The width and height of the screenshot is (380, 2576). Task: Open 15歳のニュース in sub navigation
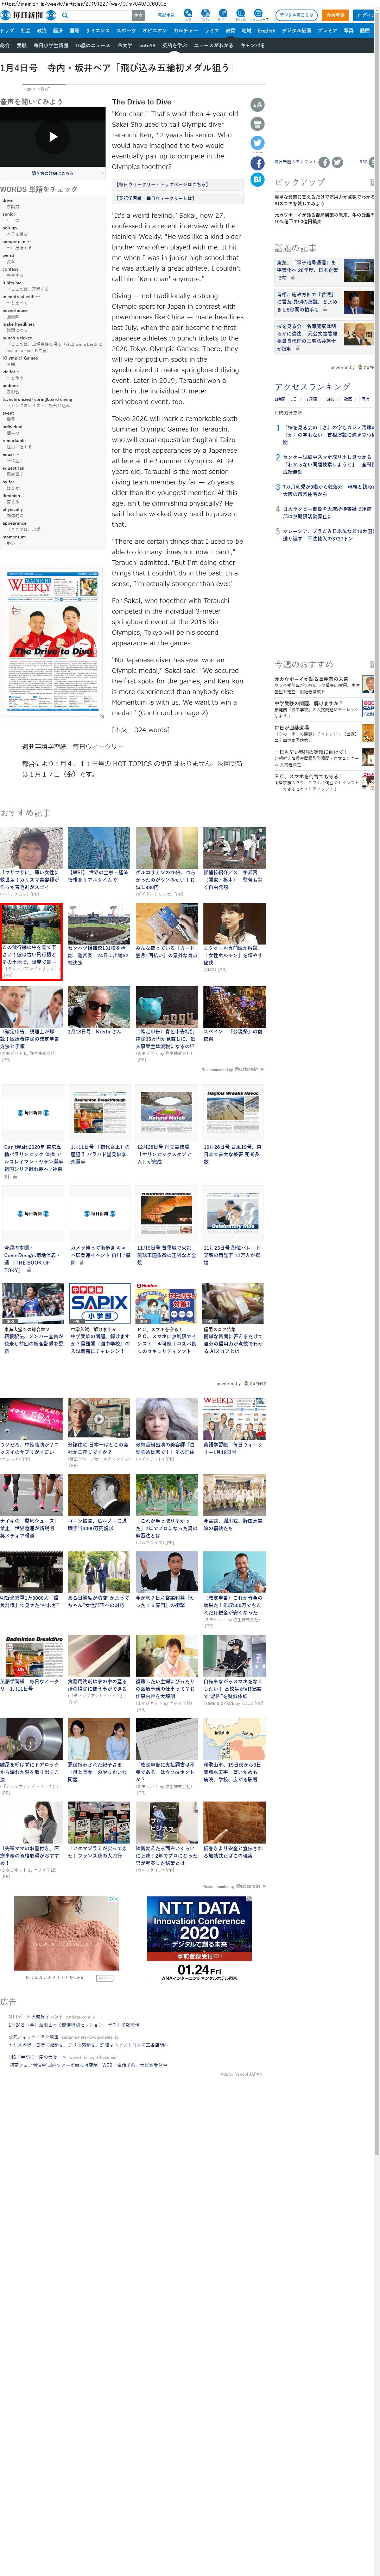[x=93, y=45]
